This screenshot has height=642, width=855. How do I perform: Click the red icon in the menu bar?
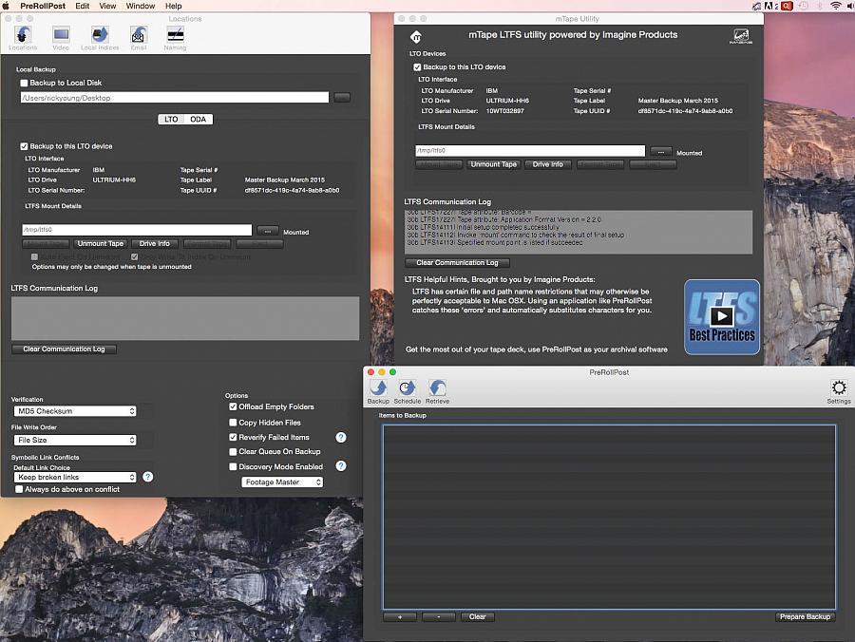787,6
